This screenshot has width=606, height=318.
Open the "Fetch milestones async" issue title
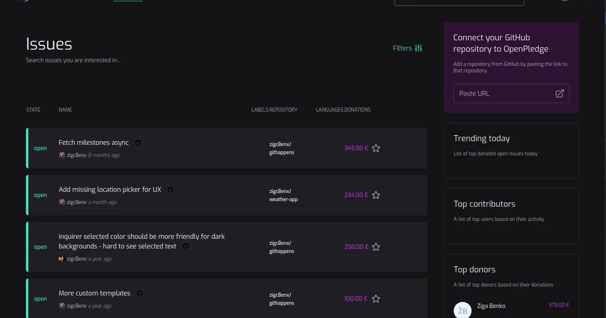pyautogui.click(x=93, y=143)
